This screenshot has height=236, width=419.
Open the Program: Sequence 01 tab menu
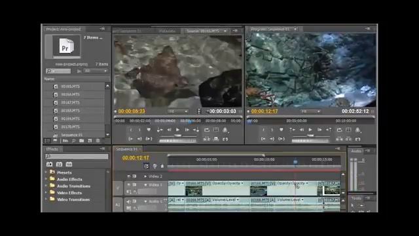click(295, 29)
